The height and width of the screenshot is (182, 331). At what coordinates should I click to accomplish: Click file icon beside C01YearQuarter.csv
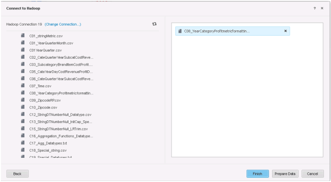23,50
